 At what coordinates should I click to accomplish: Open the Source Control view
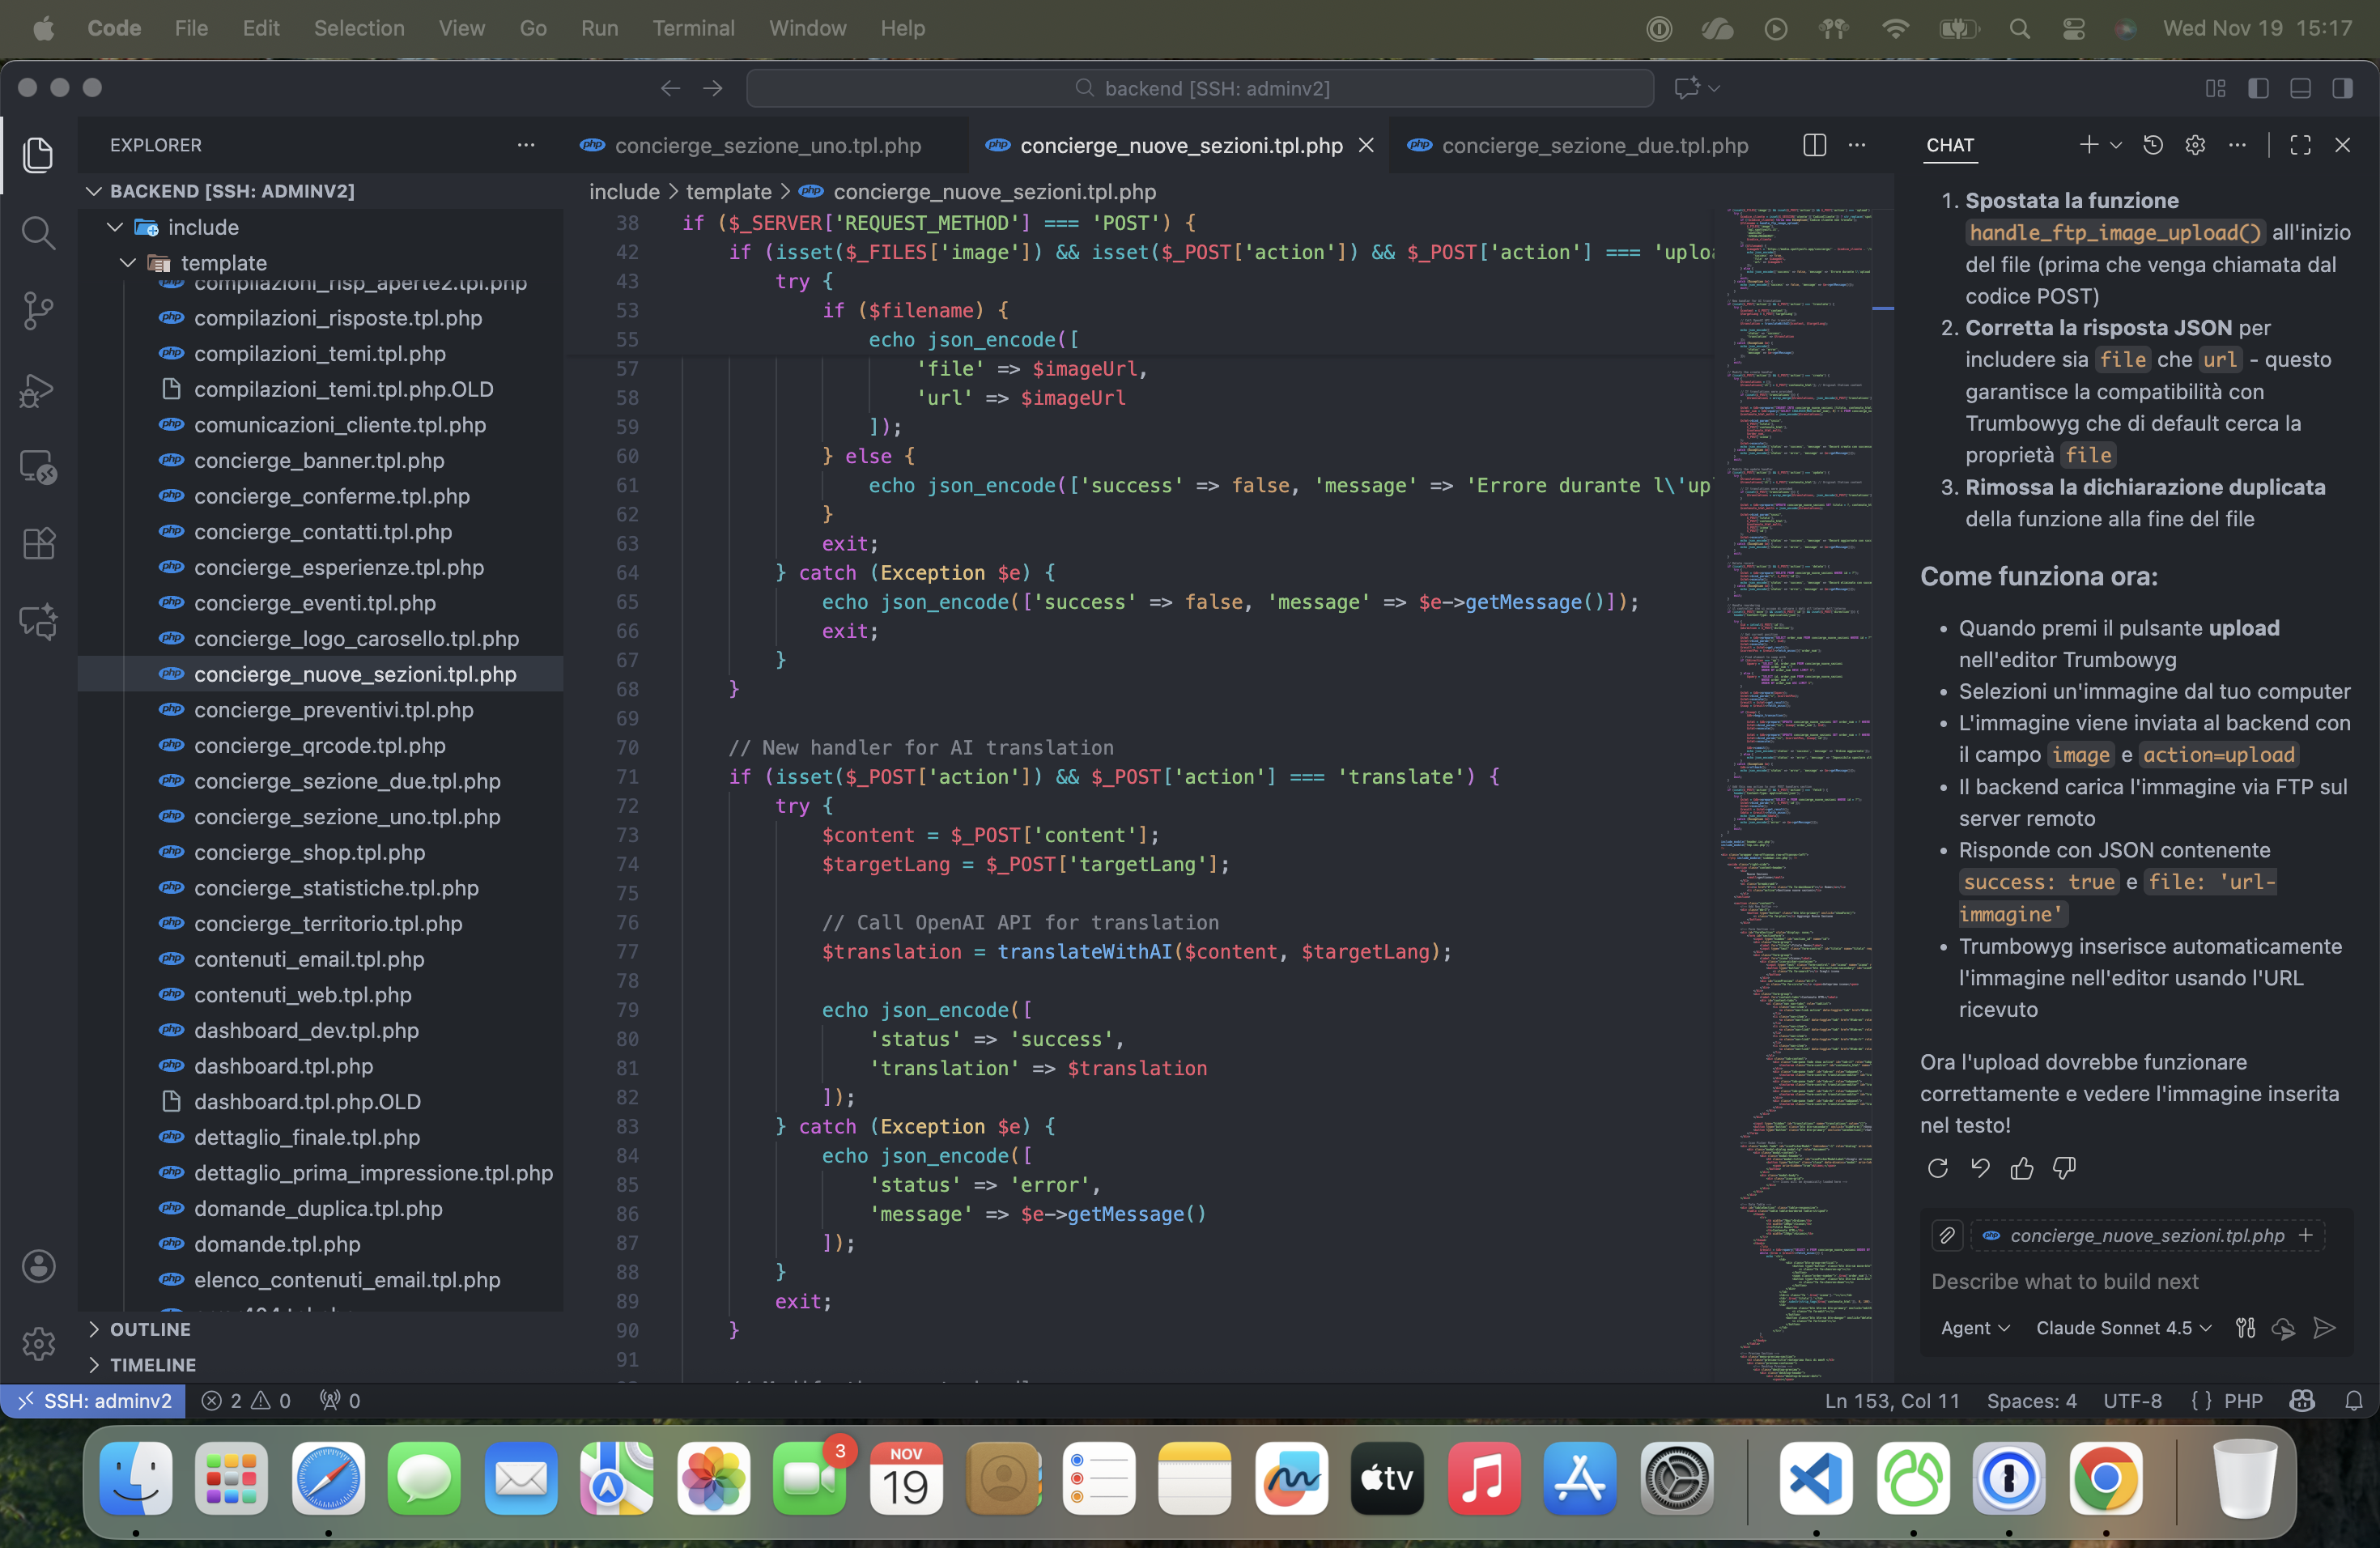38,311
